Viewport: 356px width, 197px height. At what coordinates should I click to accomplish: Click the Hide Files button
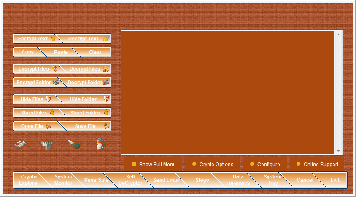(x=34, y=99)
